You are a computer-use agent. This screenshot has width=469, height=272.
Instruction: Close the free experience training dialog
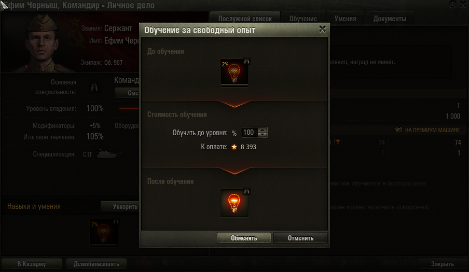pos(322,29)
